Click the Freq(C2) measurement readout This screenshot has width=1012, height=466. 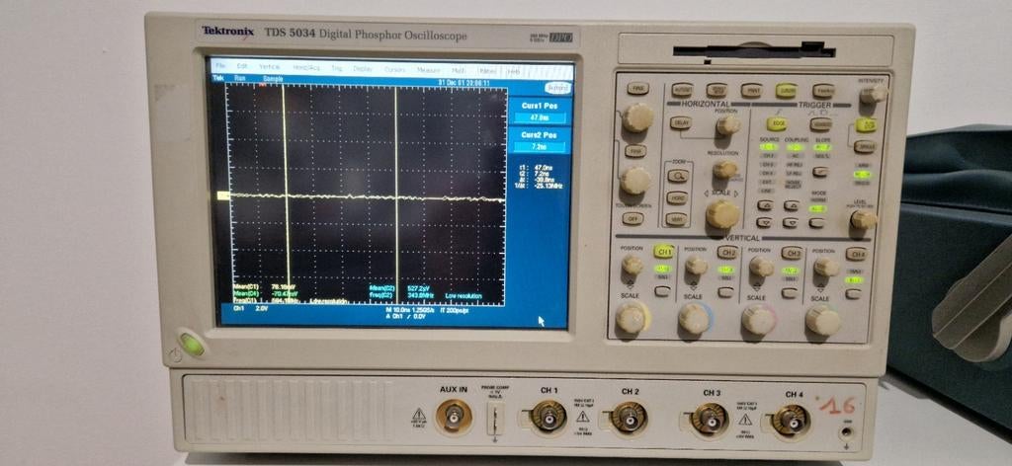click(x=401, y=295)
